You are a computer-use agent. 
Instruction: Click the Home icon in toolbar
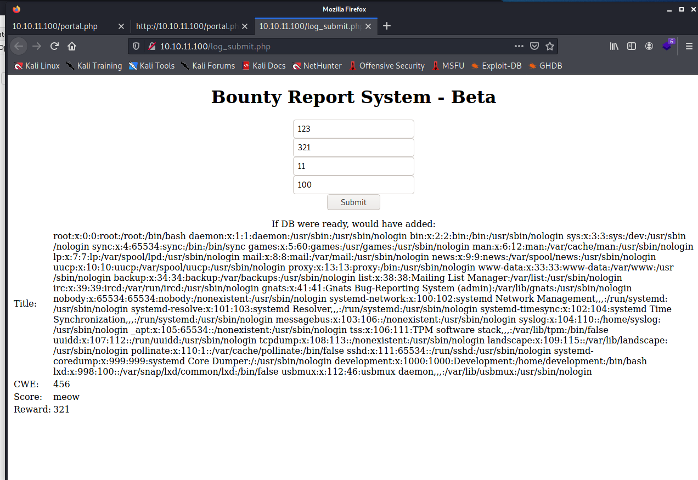[72, 47]
